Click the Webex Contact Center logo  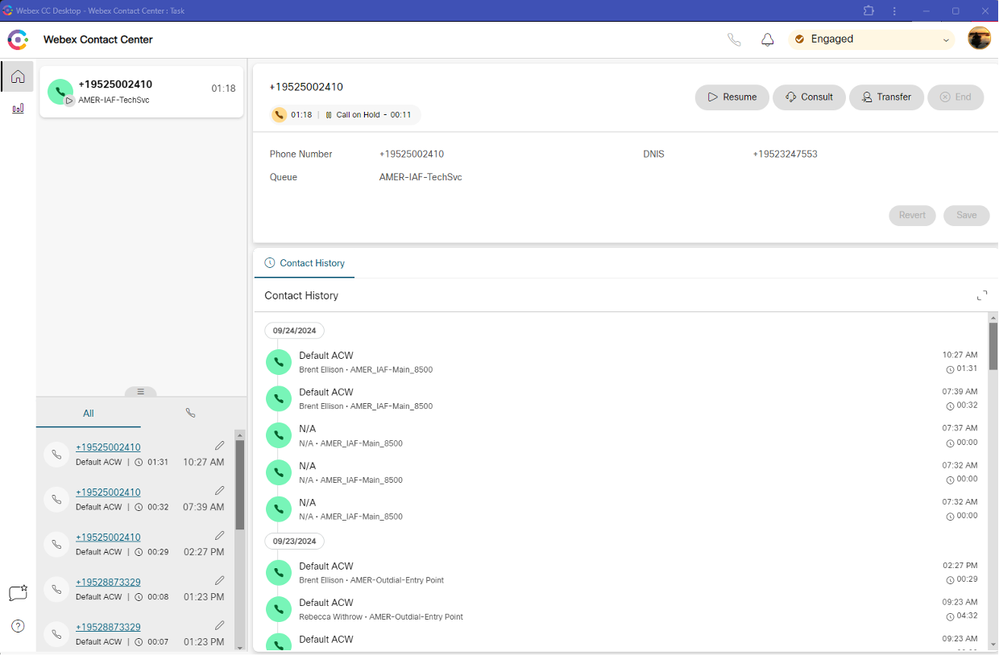(18, 39)
